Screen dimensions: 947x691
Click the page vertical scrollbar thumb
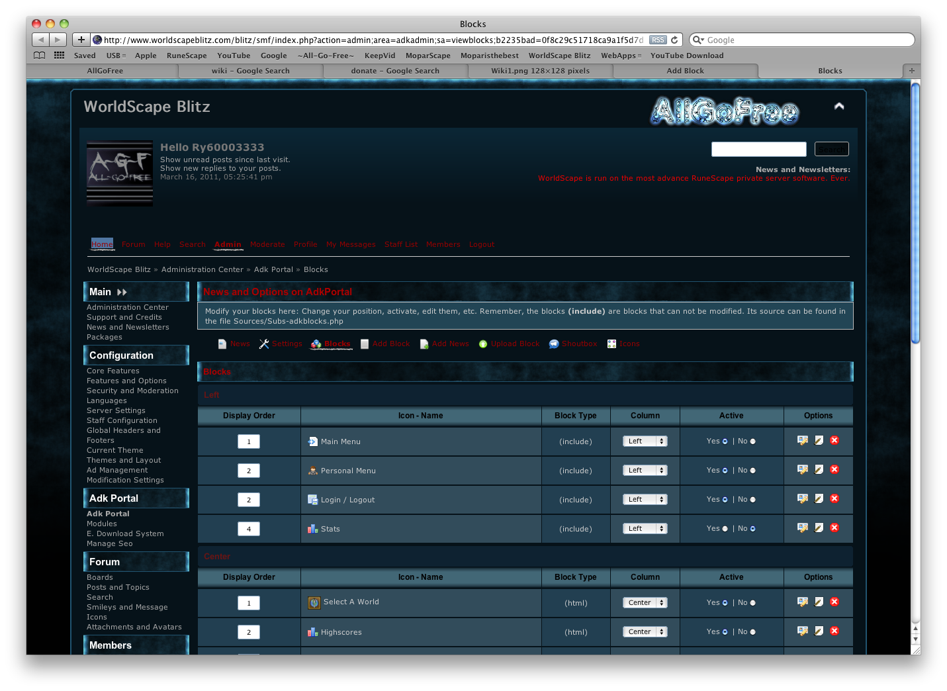(915, 212)
